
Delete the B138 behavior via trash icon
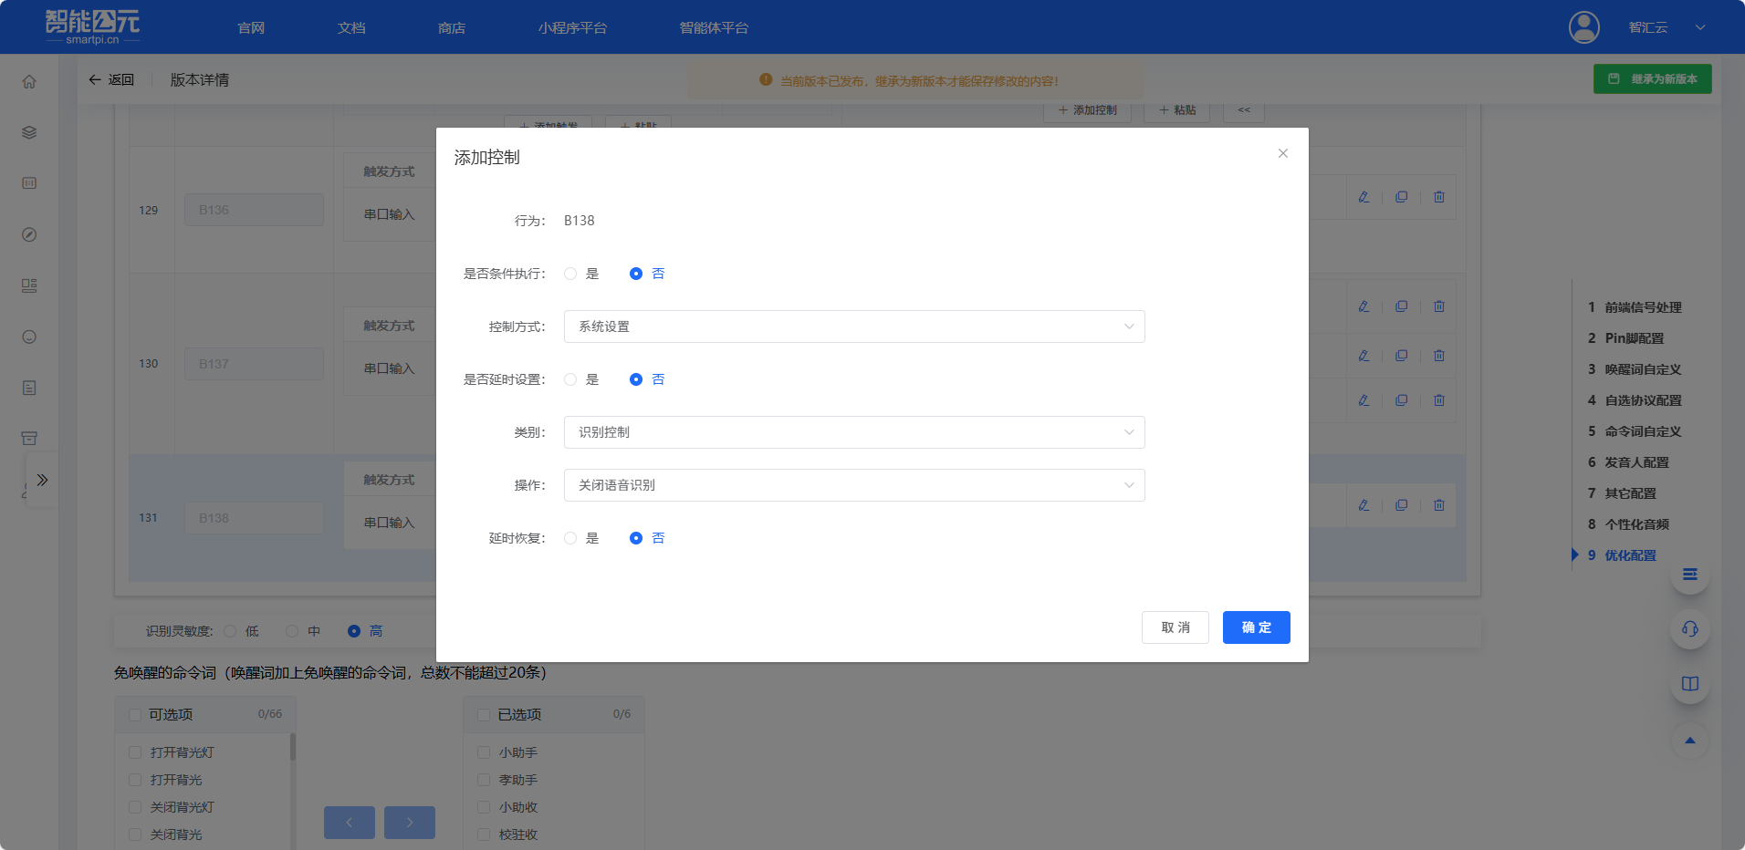pos(1439,504)
